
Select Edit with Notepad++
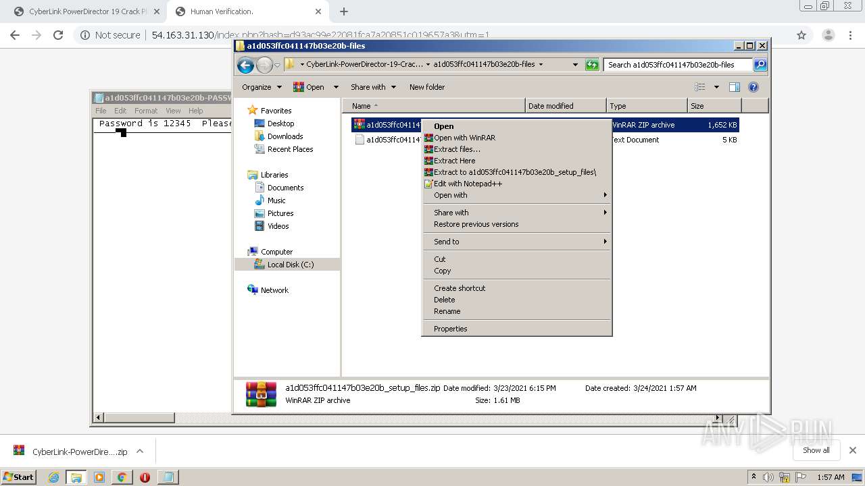(x=516, y=184)
